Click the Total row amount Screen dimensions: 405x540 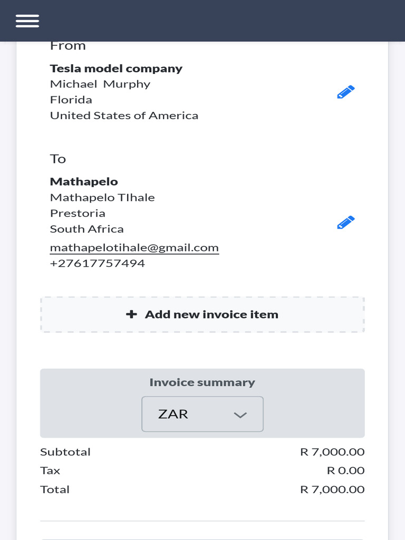pyautogui.click(x=332, y=489)
